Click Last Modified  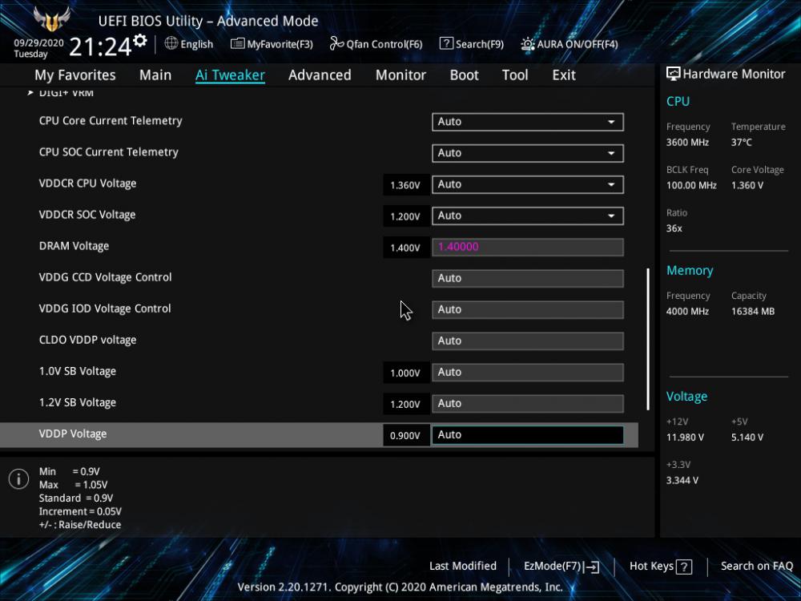coord(463,567)
